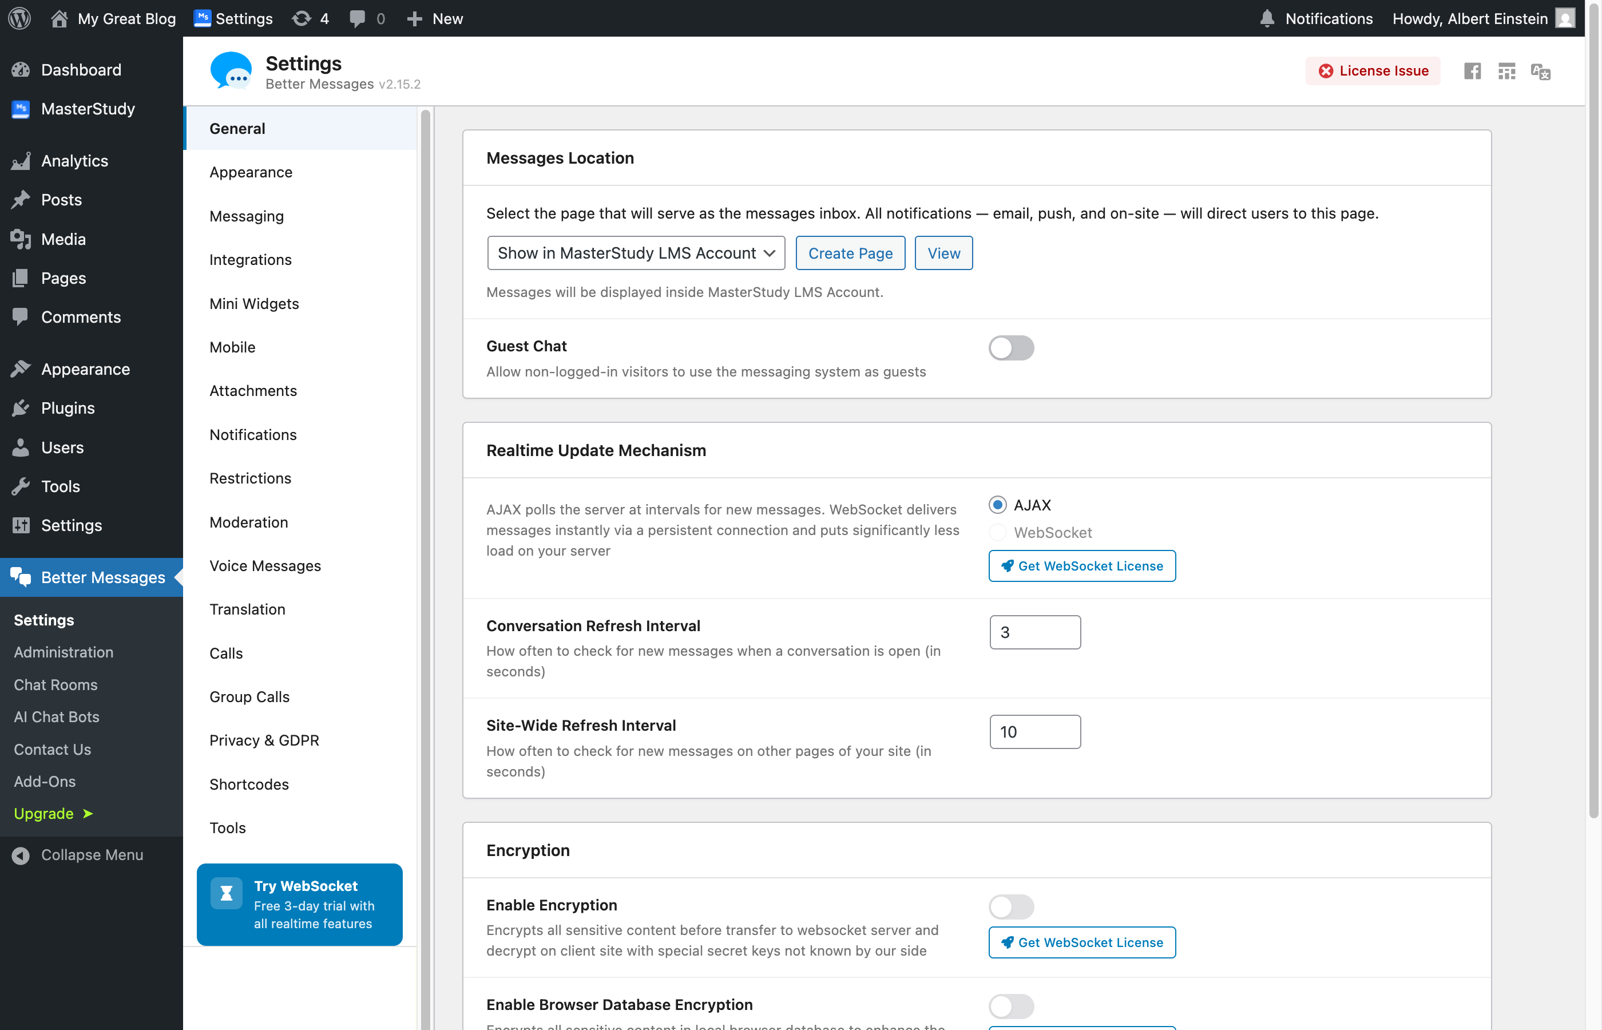
Task: Open AI Chat Bots submenu item
Action: click(57, 717)
